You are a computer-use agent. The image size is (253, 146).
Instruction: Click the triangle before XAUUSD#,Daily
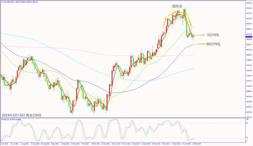[1, 1]
